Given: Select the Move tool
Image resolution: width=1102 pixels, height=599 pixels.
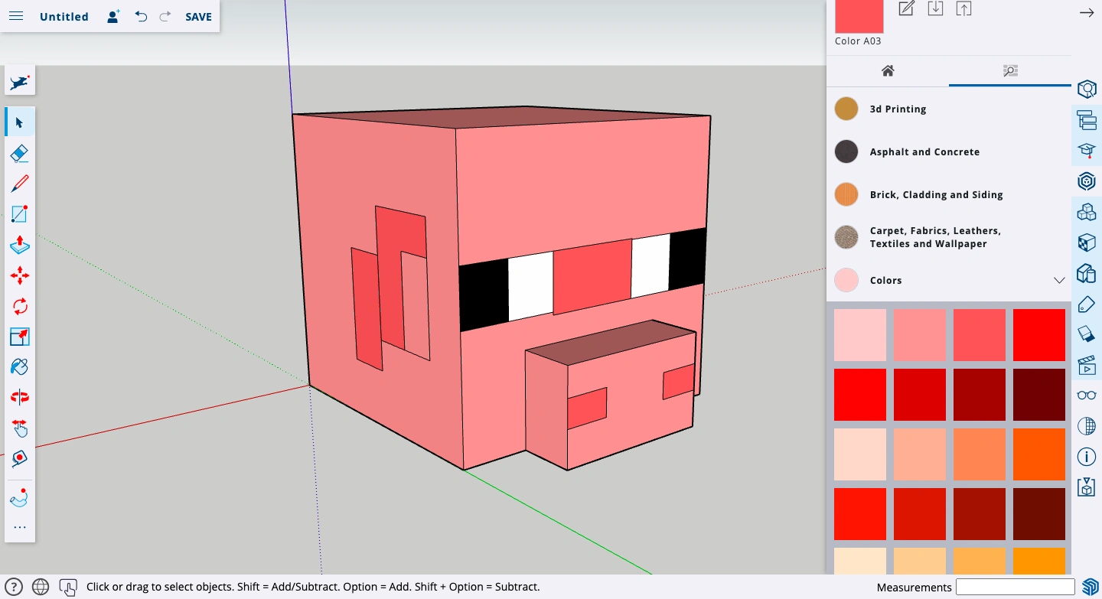Looking at the screenshot, I should (19, 275).
